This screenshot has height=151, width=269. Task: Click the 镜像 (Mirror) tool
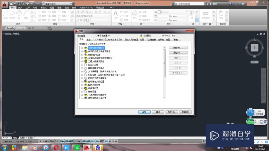pos(52,16)
